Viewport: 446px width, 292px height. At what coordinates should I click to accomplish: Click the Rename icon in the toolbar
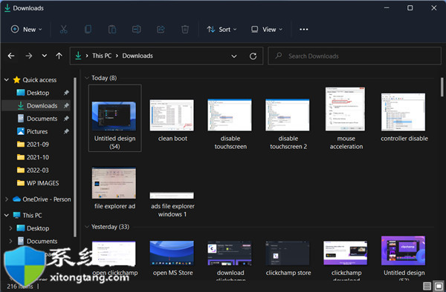[x=137, y=29]
